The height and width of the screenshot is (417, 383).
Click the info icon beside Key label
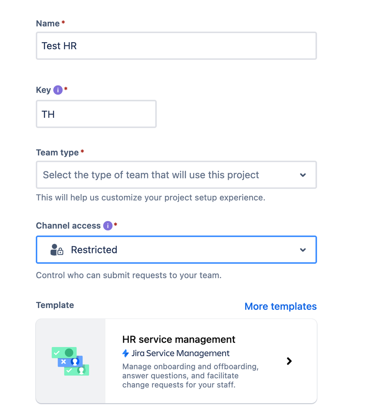click(58, 90)
